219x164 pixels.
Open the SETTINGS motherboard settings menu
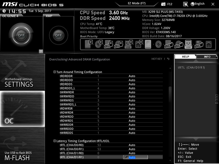[x=22, y=72]
